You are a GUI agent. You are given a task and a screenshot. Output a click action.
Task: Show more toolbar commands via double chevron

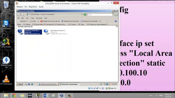(x=100, y=21)
